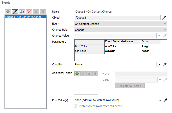
Task: Click the Promote to Shared button
Action: point(130,86)
